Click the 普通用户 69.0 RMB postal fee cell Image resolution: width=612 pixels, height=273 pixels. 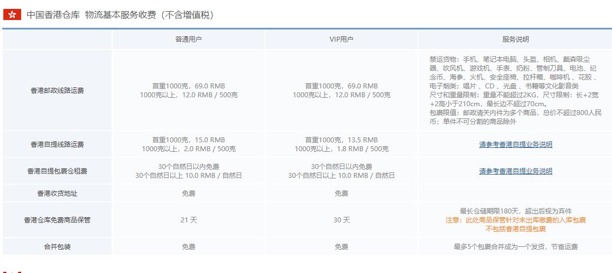pyautogui.click(x=188, y=90)
